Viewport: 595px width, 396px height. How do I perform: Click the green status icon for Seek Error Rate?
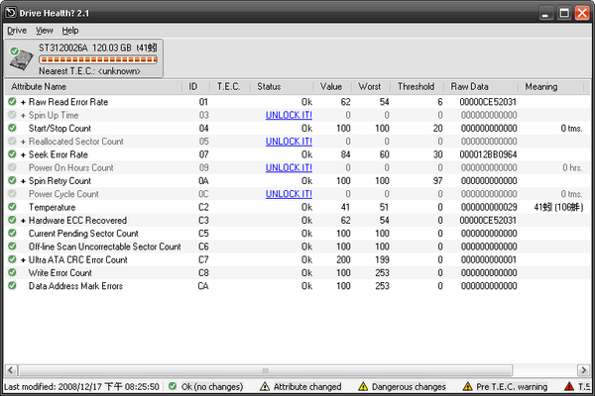coord(12,154)
